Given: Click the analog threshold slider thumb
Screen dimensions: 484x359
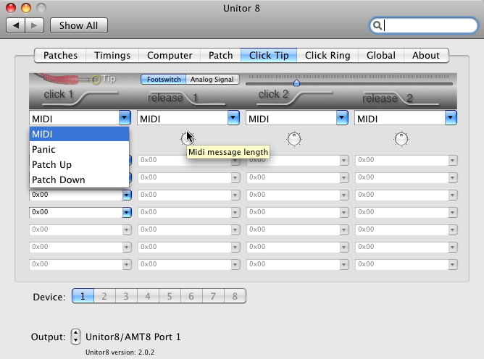Looking at the screenshot, I should coord(296,83).
